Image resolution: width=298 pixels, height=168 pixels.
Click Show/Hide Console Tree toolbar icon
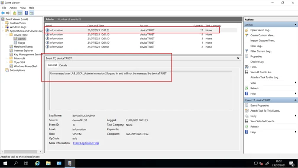coord(20,13)
